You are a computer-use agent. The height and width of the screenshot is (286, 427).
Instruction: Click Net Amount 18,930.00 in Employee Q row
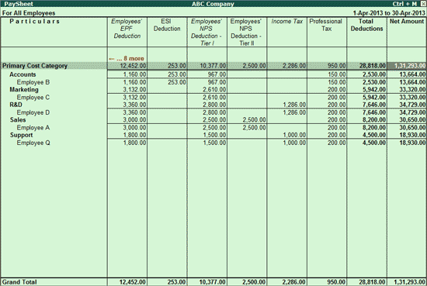click(412, 143)
